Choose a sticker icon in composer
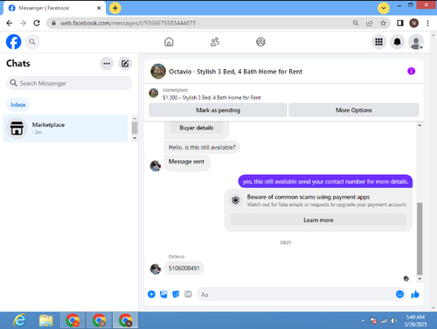This screenshot has height=329, width=437. click(x=176, y=294)
